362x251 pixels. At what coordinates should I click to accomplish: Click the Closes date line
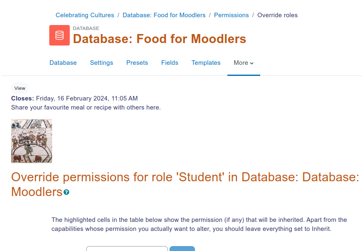coord(74,98)
